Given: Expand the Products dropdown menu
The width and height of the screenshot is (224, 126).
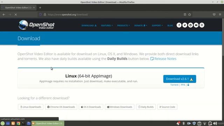Looking at the screenshot, I should pos(124,26).
